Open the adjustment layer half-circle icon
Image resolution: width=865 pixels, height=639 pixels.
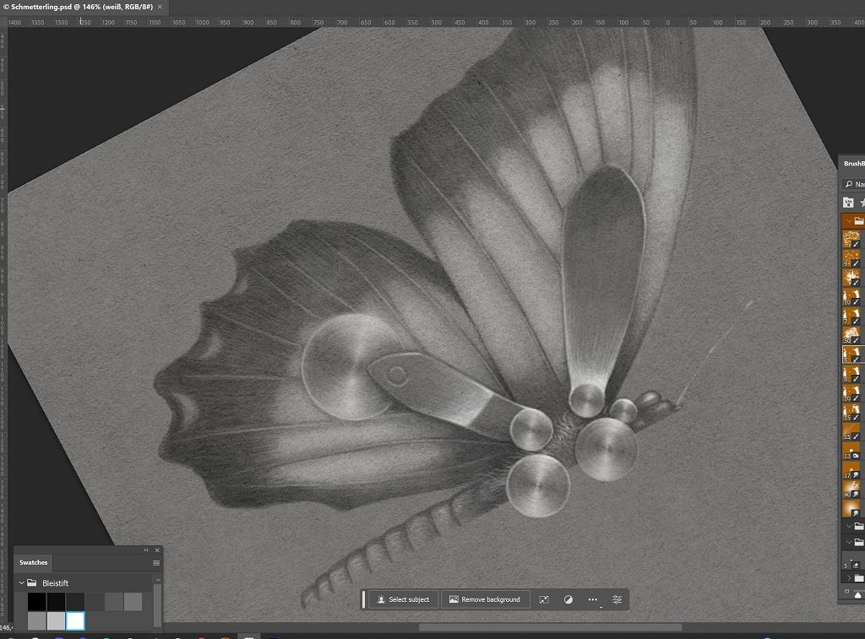pyautogui.click(x=569, y=599)
